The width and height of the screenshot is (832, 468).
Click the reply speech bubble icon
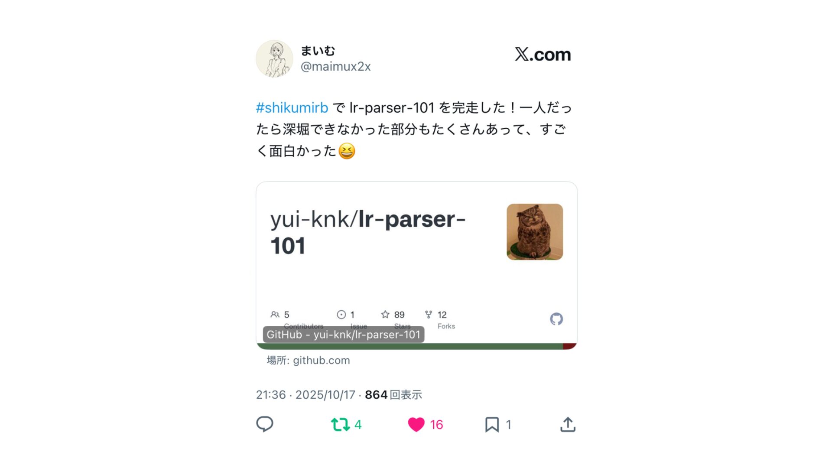point(264,424)
